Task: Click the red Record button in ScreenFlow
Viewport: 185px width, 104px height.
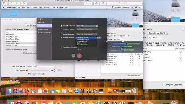Action: coord(79,56)
